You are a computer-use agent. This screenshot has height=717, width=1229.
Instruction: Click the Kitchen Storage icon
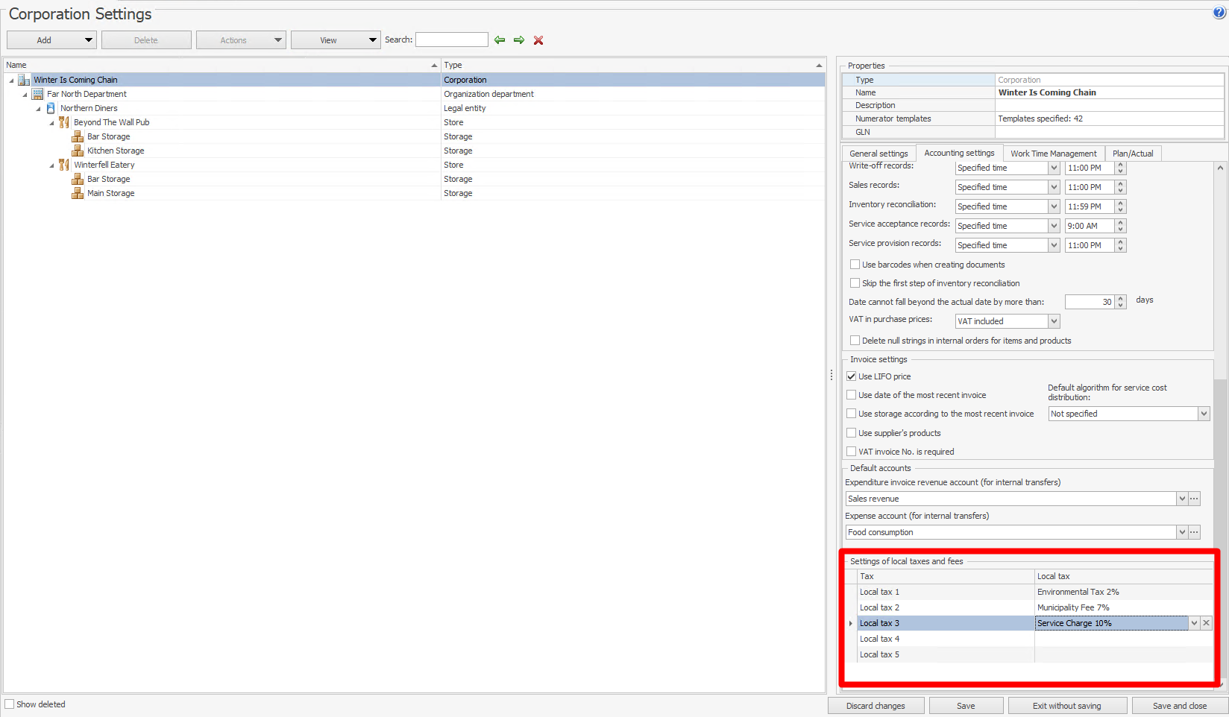point(78,151)
